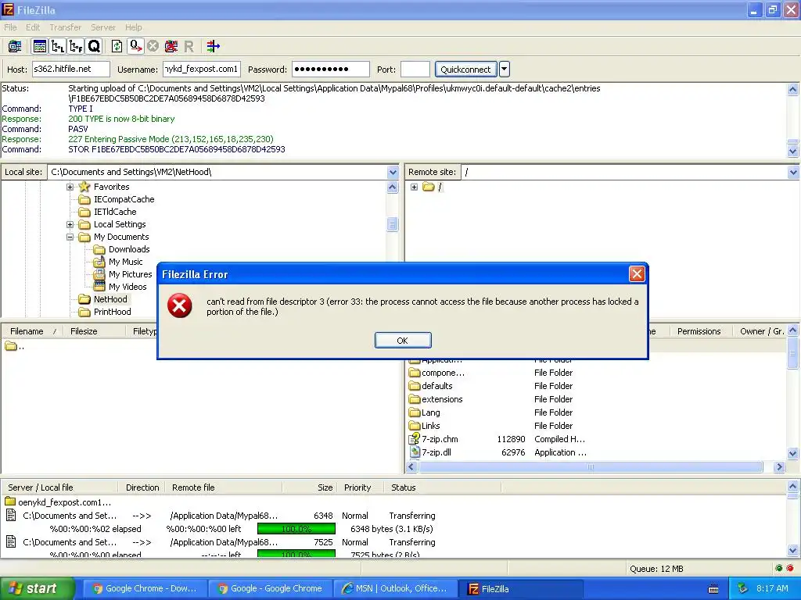
Task: Open the Quickconnect history dropdown arrow
Action: click(505, 70)
